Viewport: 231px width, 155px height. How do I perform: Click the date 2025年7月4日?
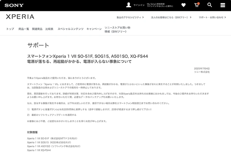202,69
